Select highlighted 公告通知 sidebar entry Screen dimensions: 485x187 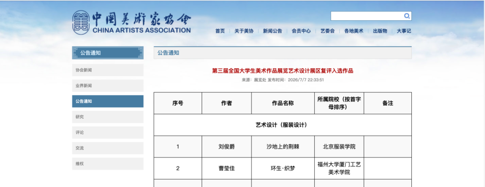(x=108, y=101)
